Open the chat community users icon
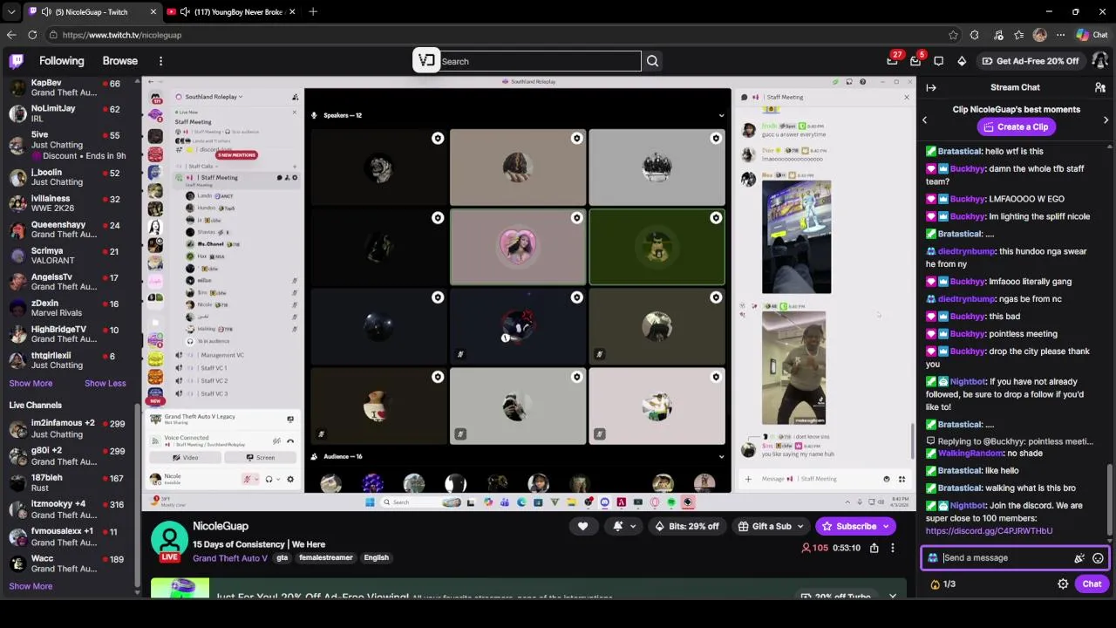 1100,87
